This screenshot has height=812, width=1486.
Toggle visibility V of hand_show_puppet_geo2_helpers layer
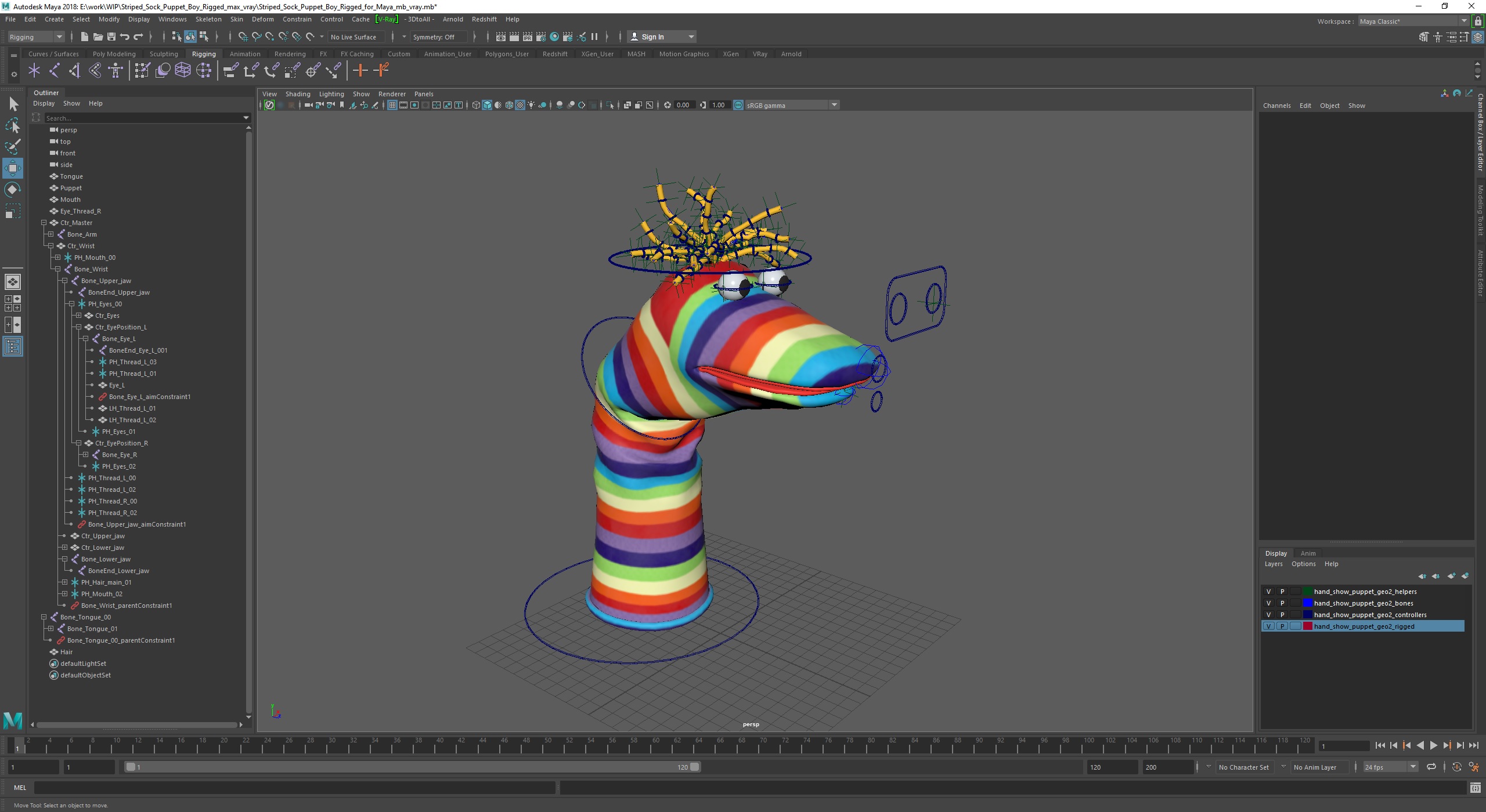pos(1268,592)
